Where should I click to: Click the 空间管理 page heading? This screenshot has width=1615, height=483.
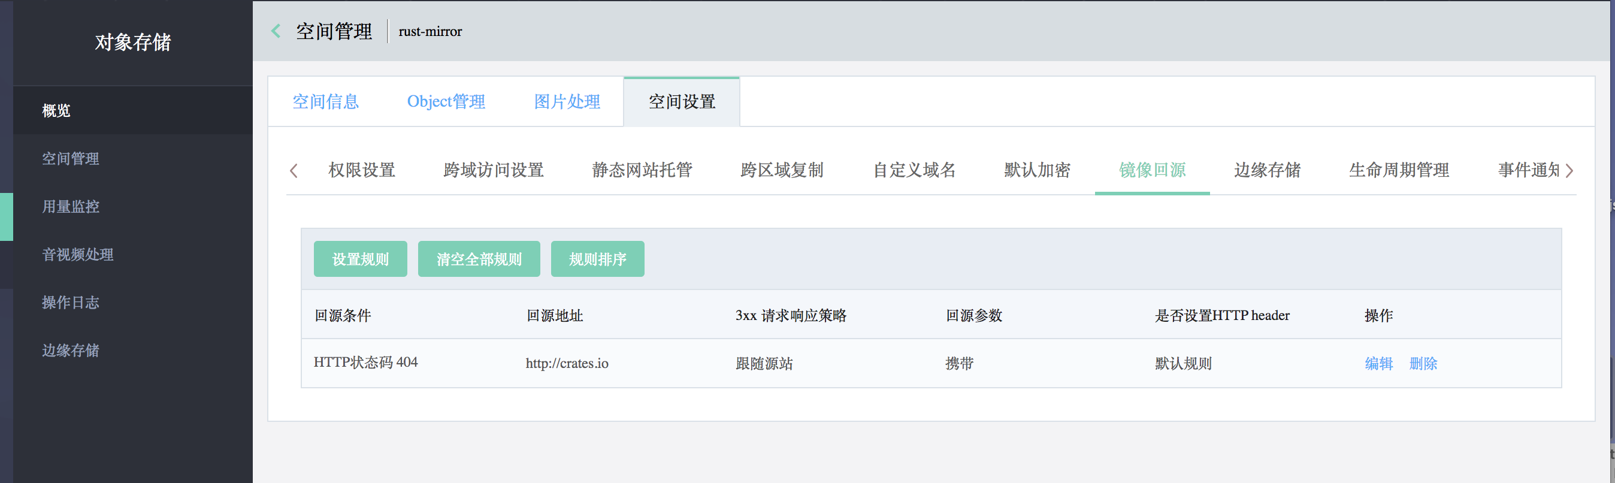coord(334,31)
